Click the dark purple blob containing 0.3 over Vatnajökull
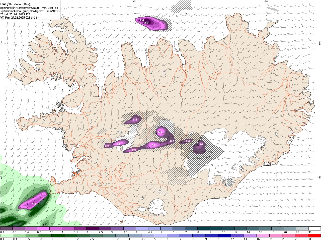The image size is (321, 241). coord(199,147)
